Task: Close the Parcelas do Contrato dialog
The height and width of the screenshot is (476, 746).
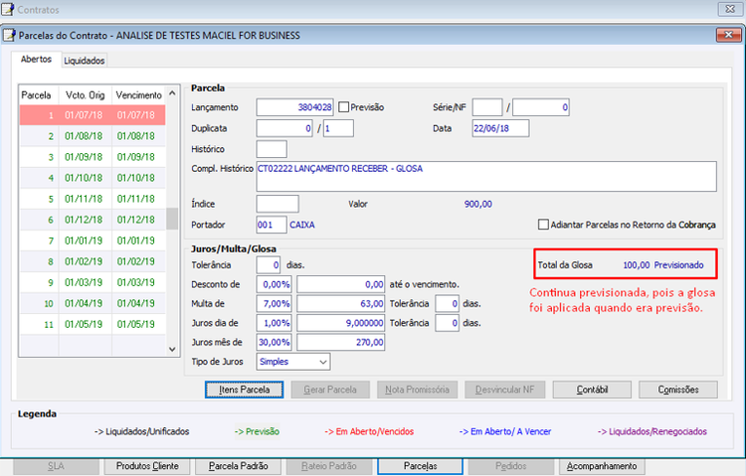Action: pos(728,35)
